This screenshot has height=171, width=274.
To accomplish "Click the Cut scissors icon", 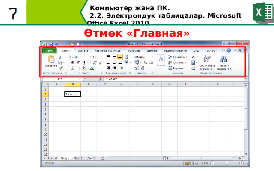I will pyautogui.click(x=60, y=57).
